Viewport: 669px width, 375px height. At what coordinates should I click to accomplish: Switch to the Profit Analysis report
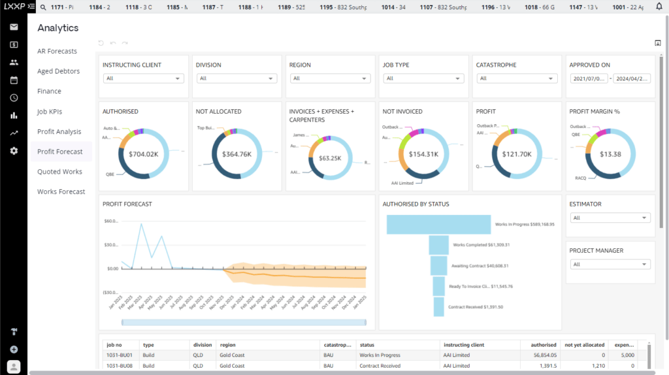pyautogui.click(x=59, y=131)
